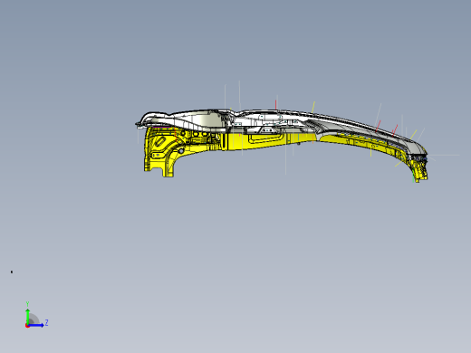The height and width of the screenshot is (353, 471).
Task: Click the blue Z axis arrow of the triad
Action: 36,325
